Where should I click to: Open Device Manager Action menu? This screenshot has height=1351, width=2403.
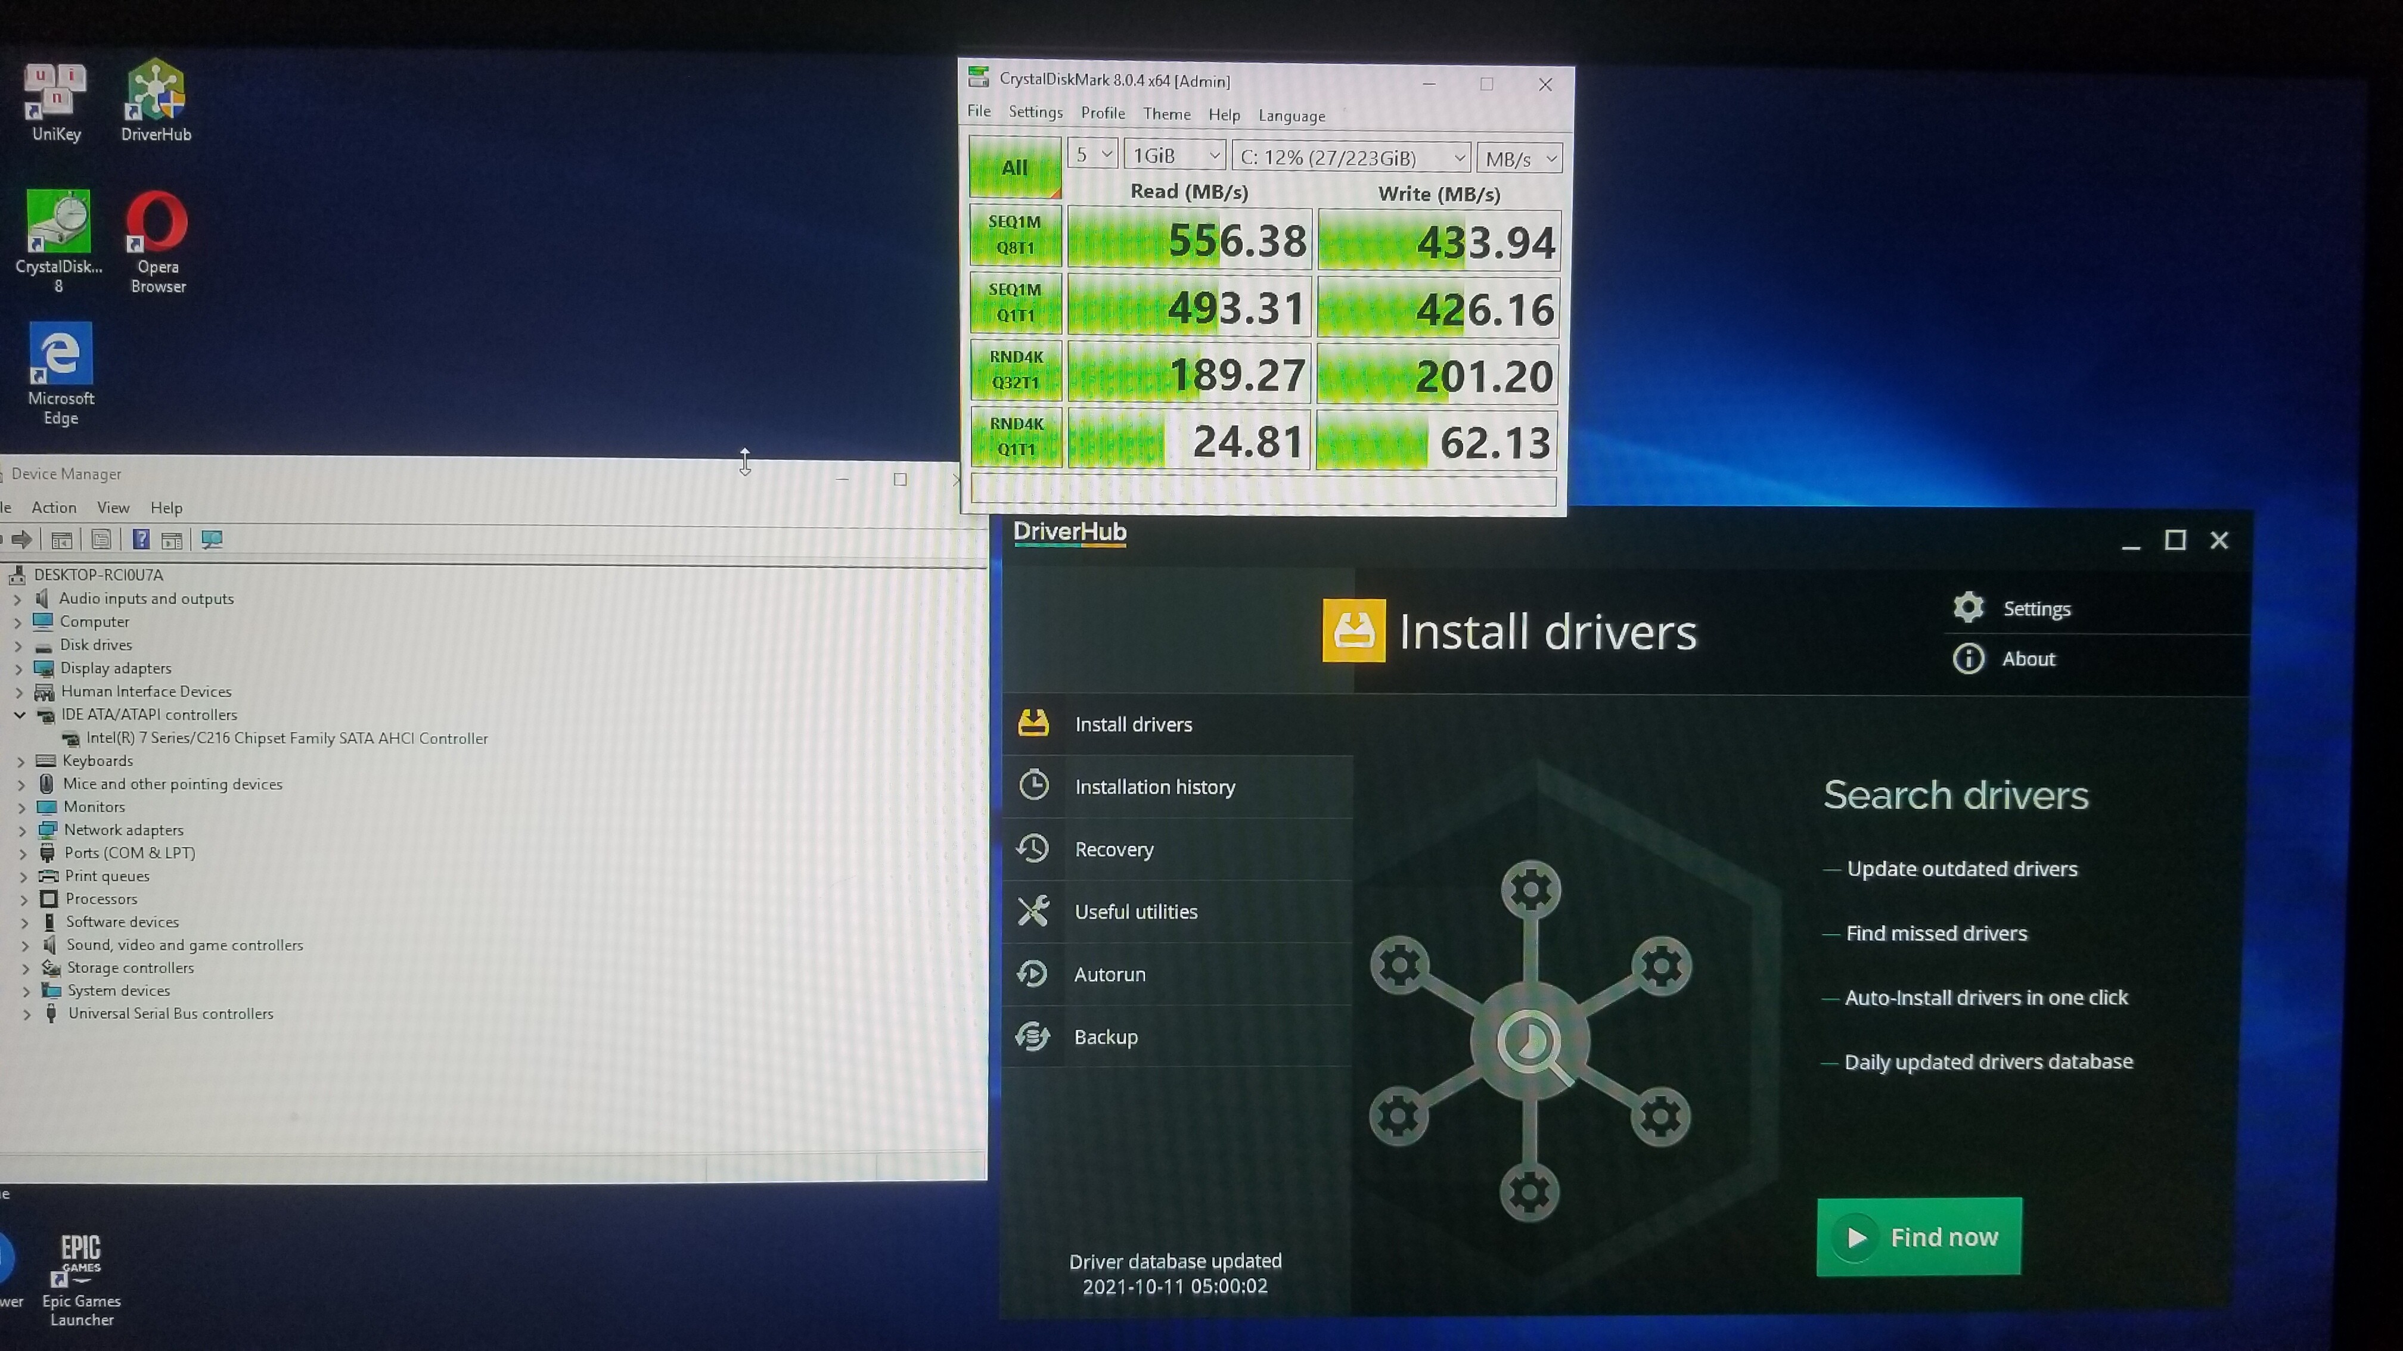tap(54, 507)
